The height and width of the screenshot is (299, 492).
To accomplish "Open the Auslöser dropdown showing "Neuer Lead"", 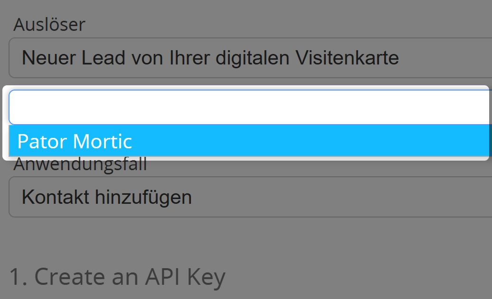I will pos(237,58).
